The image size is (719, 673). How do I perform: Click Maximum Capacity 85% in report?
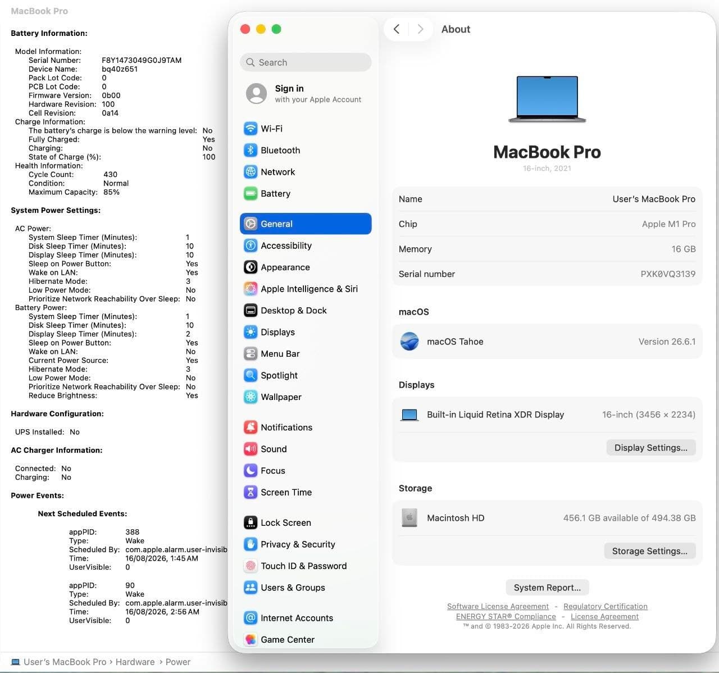[111, 192]
